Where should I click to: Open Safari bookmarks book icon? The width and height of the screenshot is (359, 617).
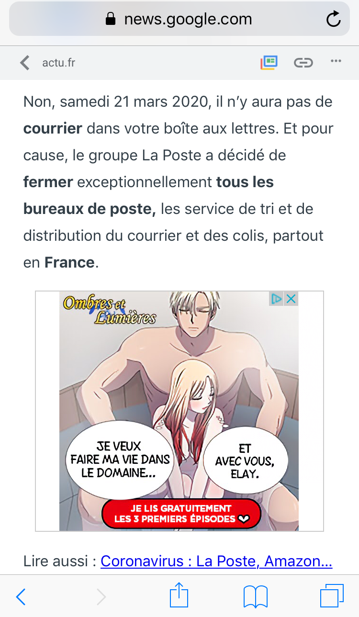click(256, 597)
